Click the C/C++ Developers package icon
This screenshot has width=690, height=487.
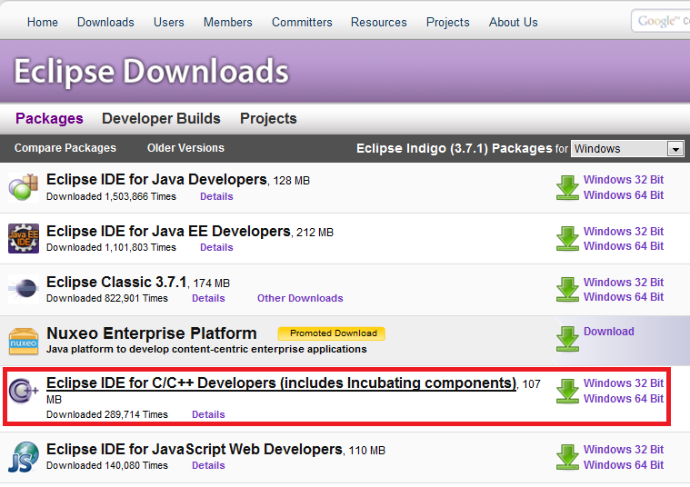(23, 392)
